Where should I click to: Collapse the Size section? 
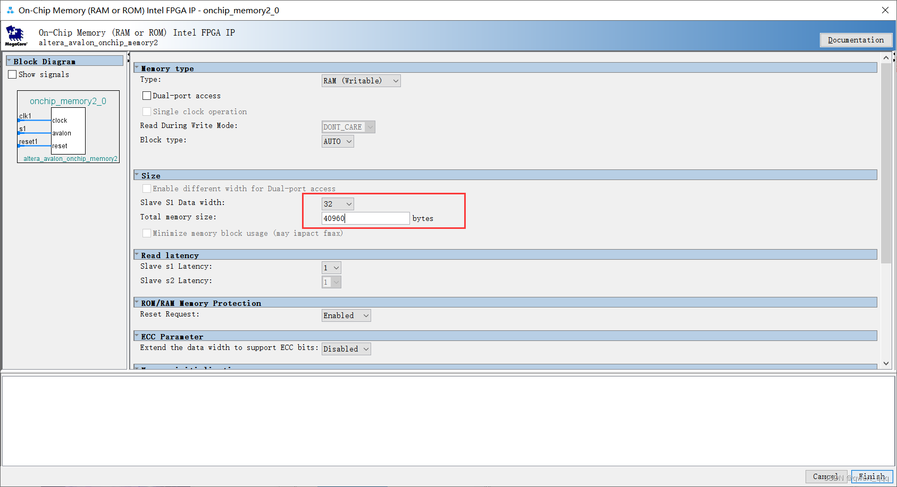click(137, 175)
